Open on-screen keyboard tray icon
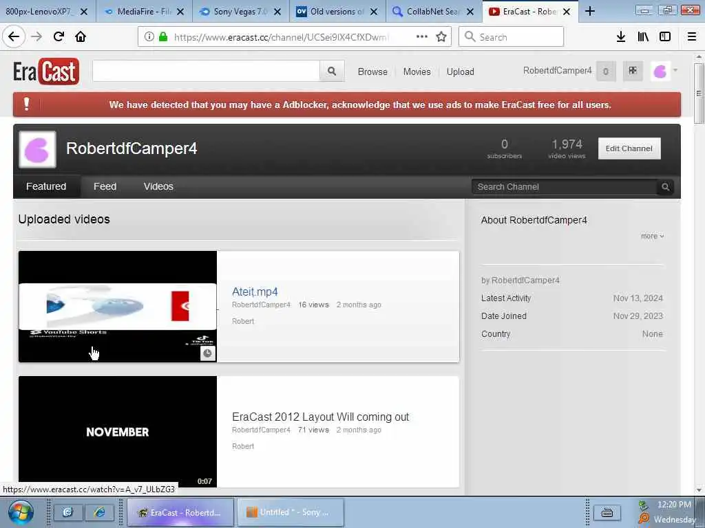Image resolution: width=705 pixels, height=528 pixels. (607, 512)
